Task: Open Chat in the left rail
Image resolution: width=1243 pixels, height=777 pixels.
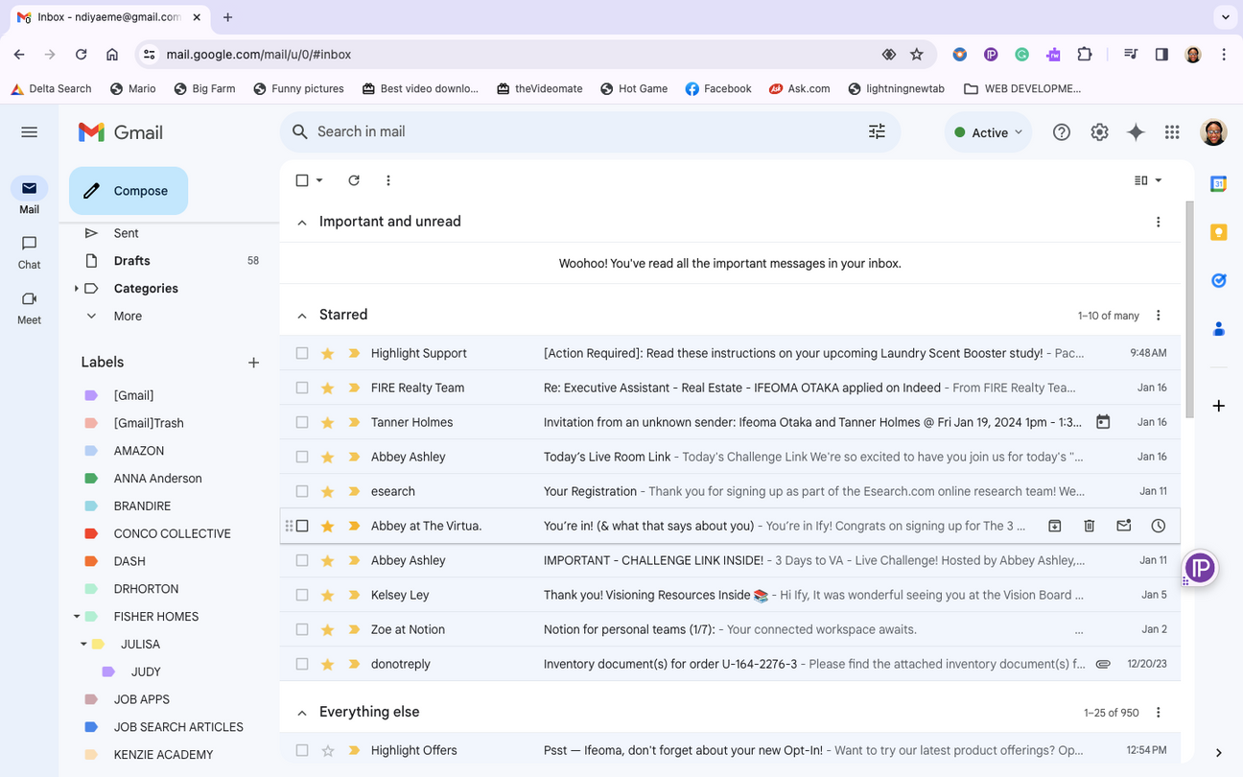Action: click(x=29, y=252)
